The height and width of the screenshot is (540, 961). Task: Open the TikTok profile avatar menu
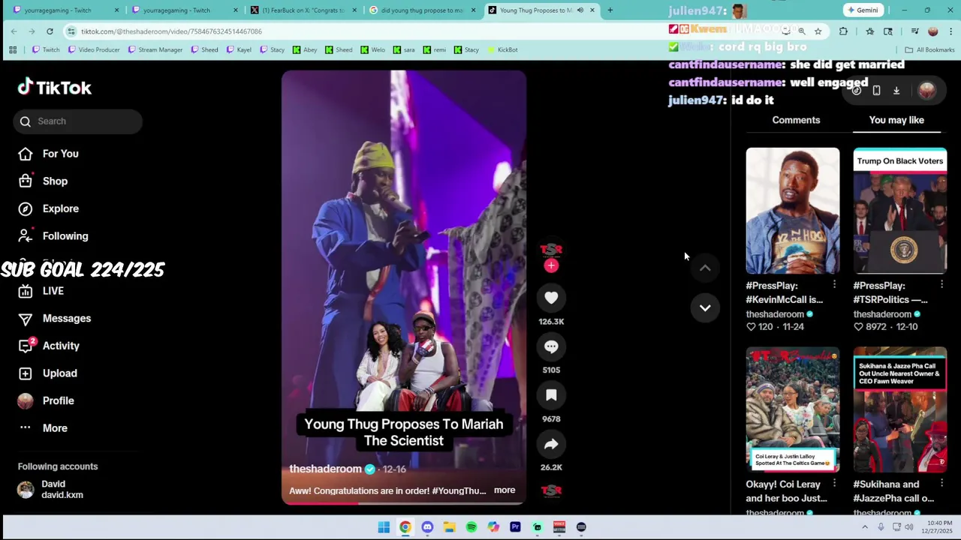[x=927, y=90]
